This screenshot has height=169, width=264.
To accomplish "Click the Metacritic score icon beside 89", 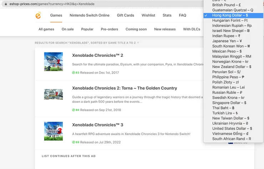I will [73, 142].
